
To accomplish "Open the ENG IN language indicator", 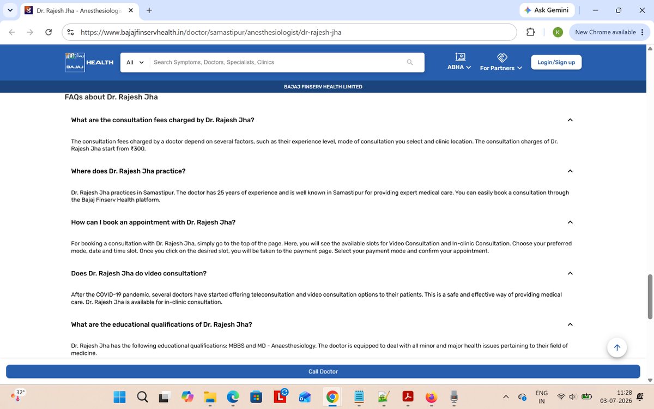I will (x=541, y=396).
